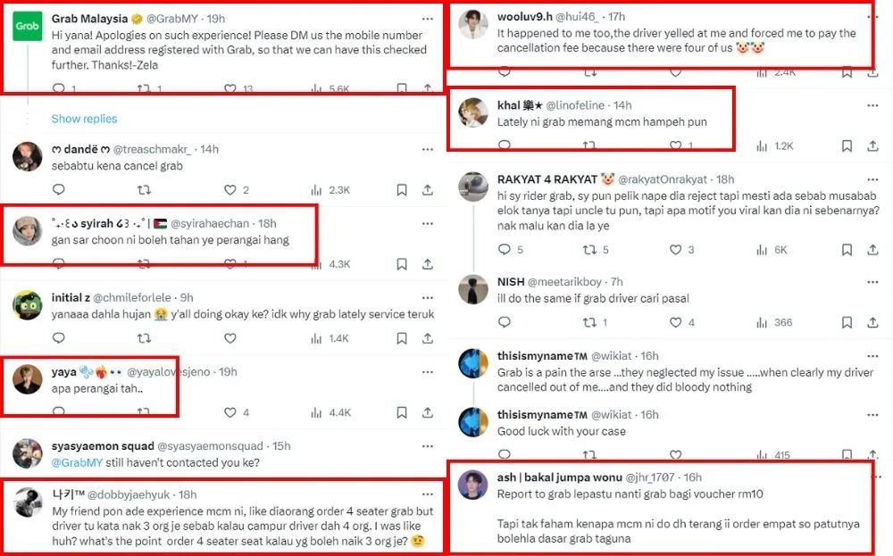Viewport: 893px width, 556px height.
Task: Open more options on RAKYAT 4 RAKYAT's tweet
Action: pyautogui.click(x=872, y=179)
